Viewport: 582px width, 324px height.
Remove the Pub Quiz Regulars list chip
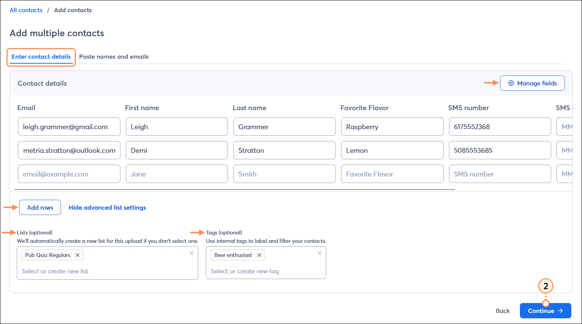click(78, 255)
